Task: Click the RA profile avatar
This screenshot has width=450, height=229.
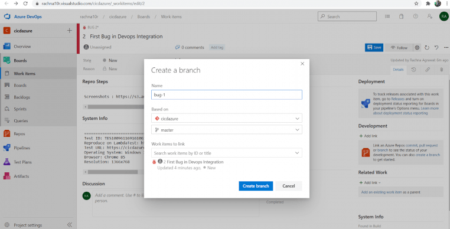Action: [x=444, y=17]
